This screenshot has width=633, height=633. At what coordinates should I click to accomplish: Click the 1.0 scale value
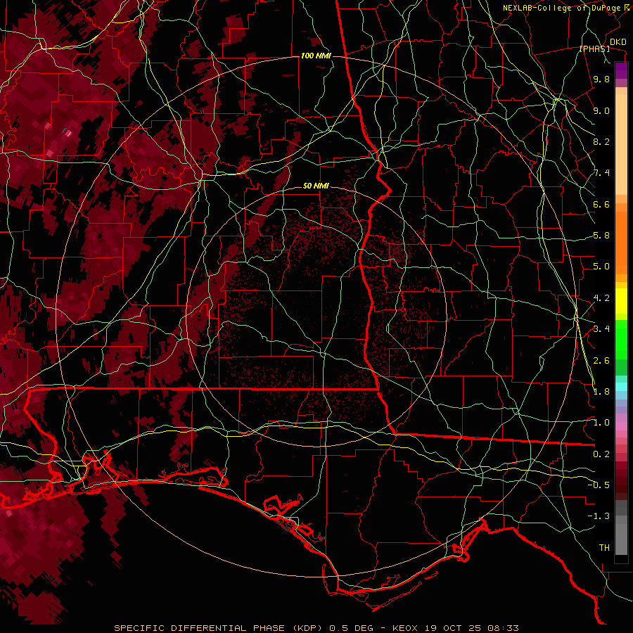[x=601, y=423]
